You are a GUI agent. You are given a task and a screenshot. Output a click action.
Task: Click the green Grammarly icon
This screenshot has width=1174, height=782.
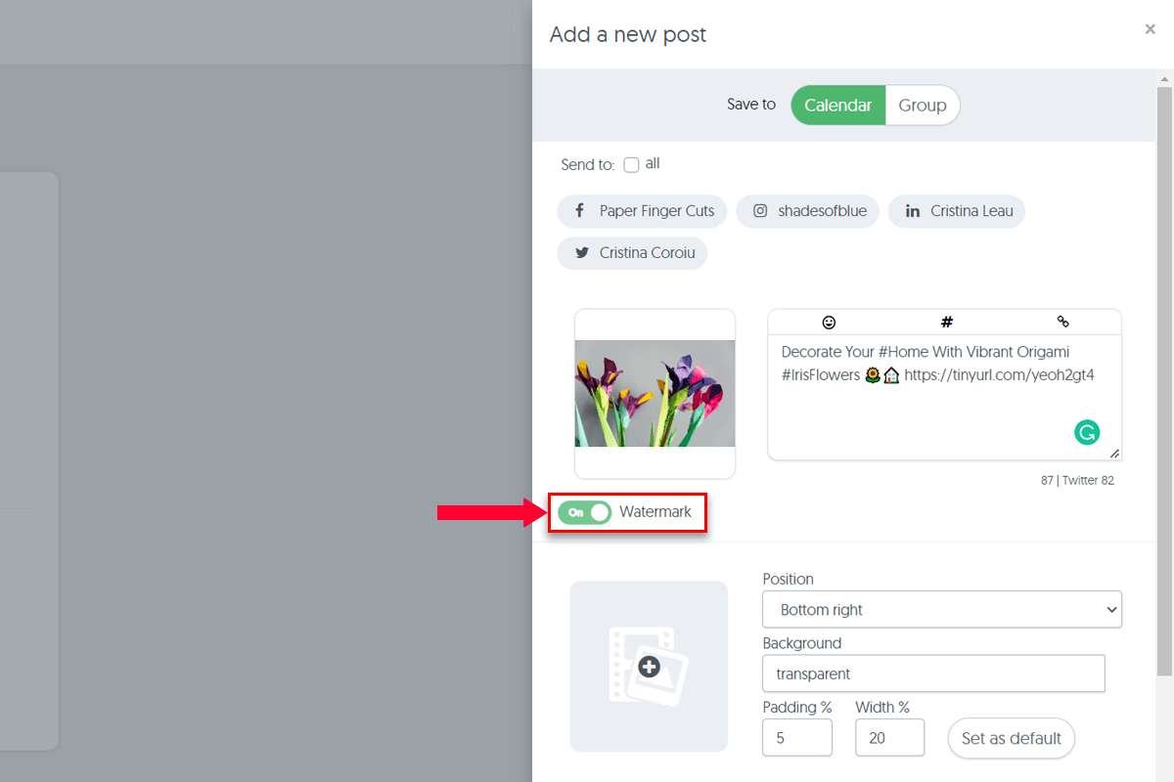[1087, 432]
